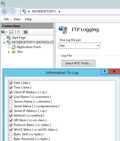This screenshot has height=141, width=120.
Task: Select MCNDESKTOP11 (MCNSOLUT server node
Action: 33,42
